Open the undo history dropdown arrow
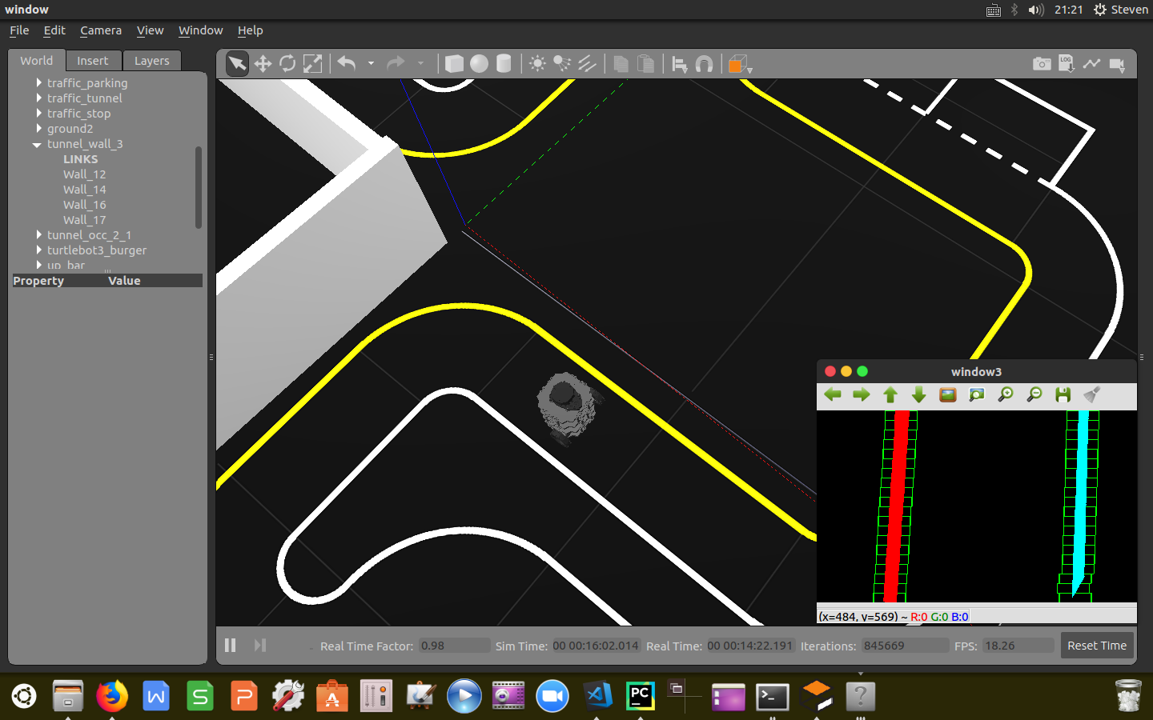Screen dimensions: 1153x720 tap(371, 63)
